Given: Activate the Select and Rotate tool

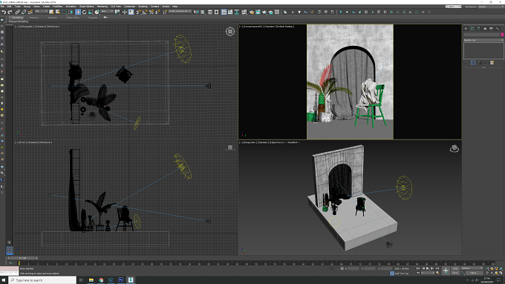Looking at the screenshot, I should point(85,12).
